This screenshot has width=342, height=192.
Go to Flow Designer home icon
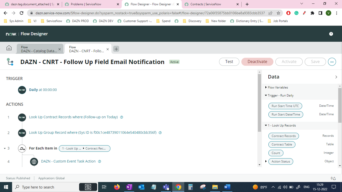(9, 48)
